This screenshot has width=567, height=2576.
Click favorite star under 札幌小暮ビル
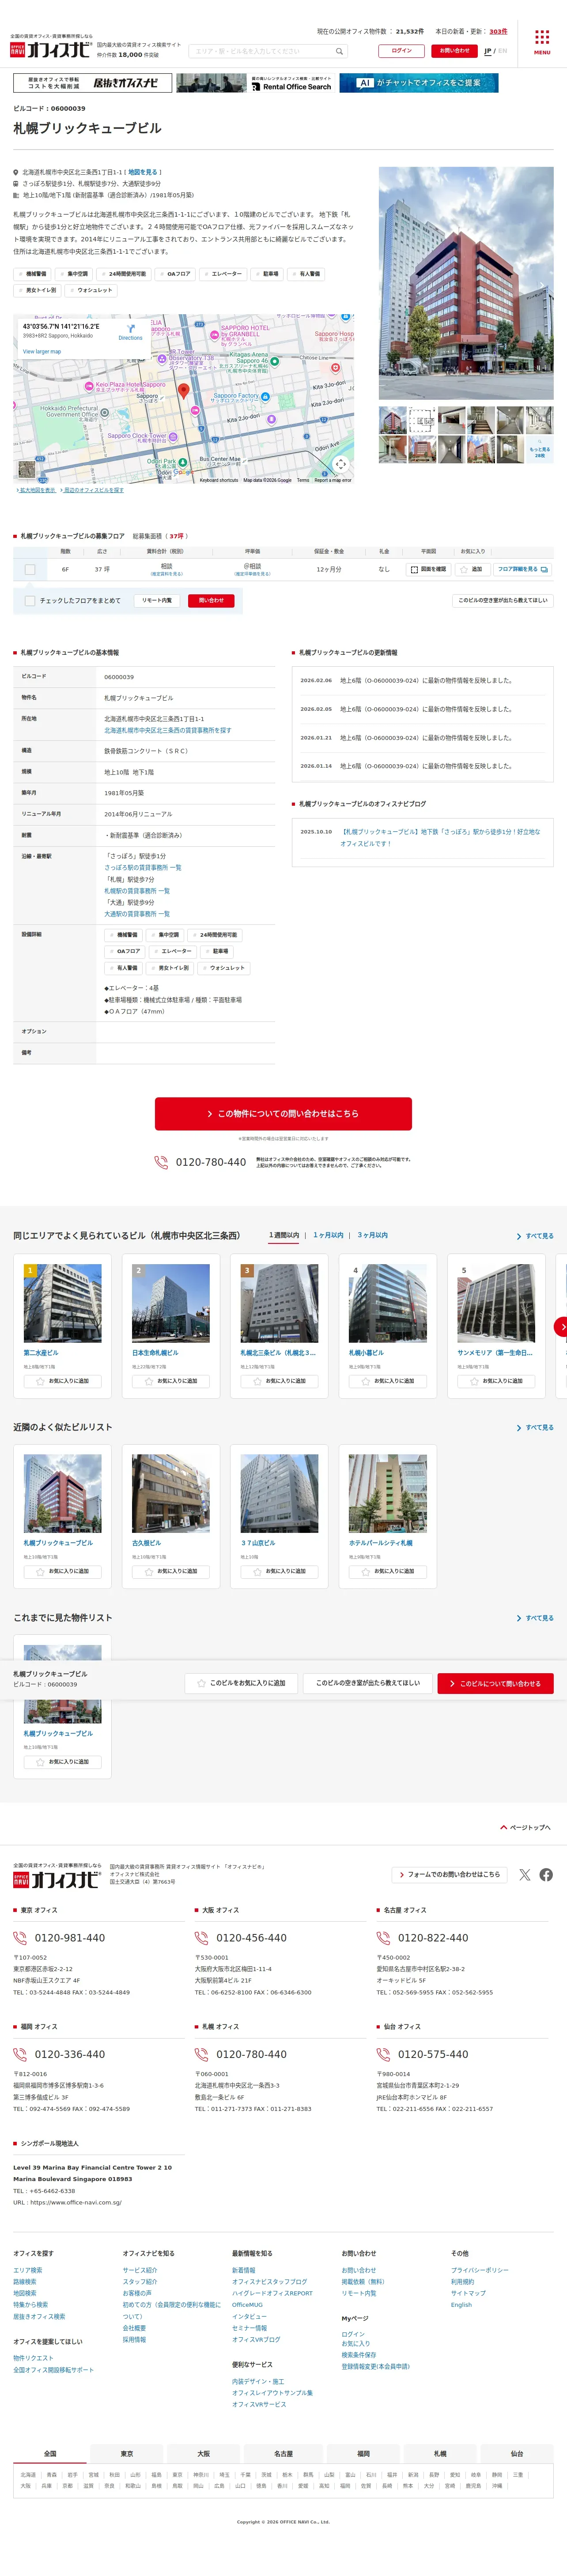pyautogui.click(x=365, y=1381)
